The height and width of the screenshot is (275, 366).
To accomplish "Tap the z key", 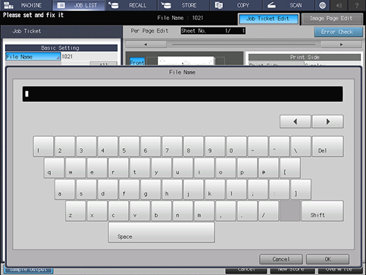I will click(x=76, y=211).
